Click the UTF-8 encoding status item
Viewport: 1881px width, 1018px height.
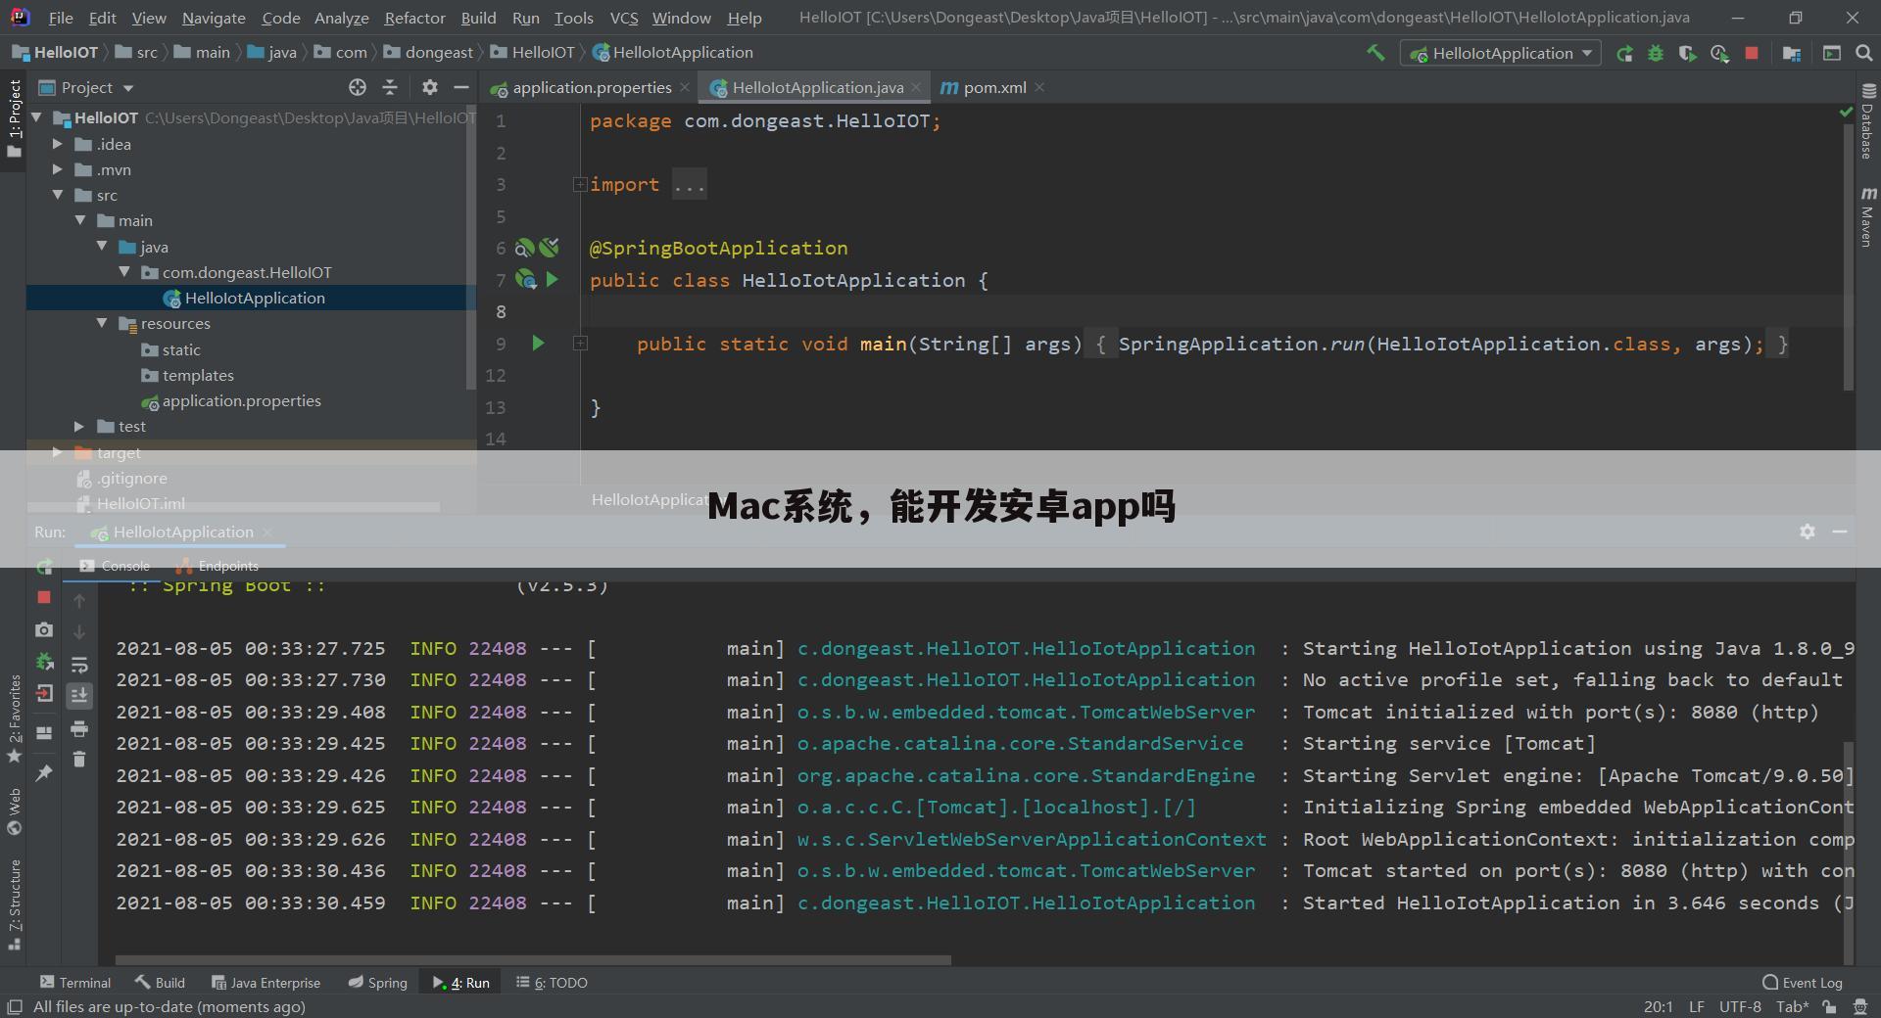1740,1007
